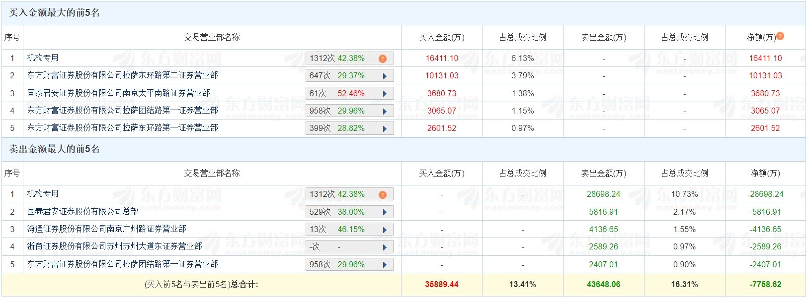The height and width of the screenshot is (299, 808).
Task: Select the 卖出金额最大的前5名 section heading
Action: 54,149
